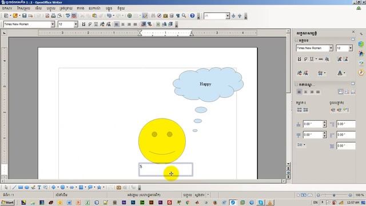Open the Format menu
366x206 pixels.
click(x=66, y=8)
